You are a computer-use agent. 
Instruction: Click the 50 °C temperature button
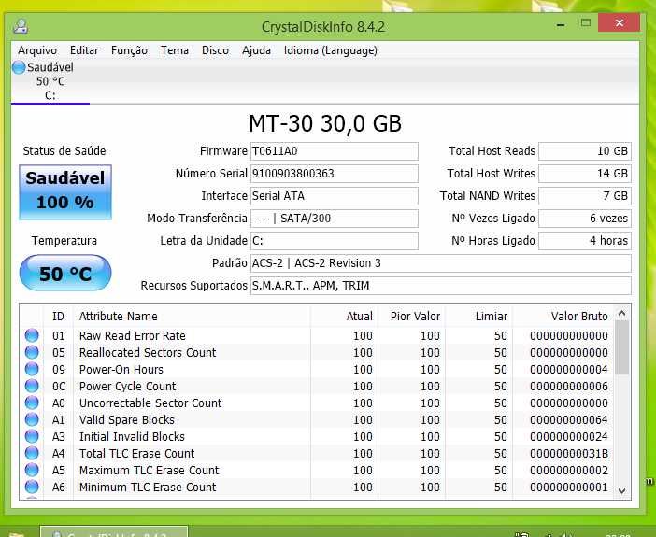65,273
